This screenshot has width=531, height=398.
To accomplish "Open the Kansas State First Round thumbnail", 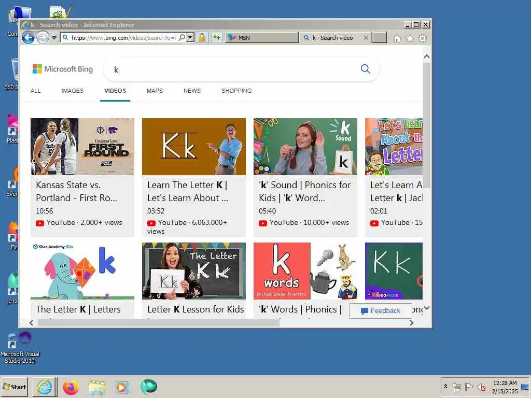I will point(82,147).
